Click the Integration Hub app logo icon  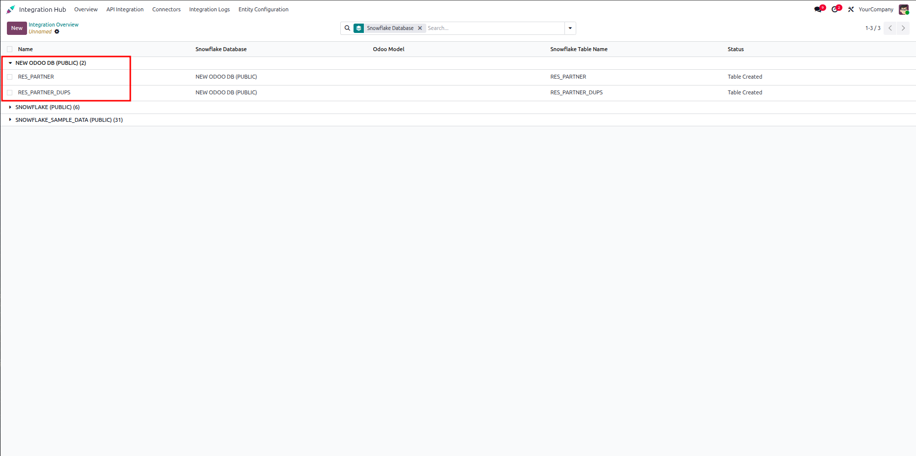coord(10,9)
